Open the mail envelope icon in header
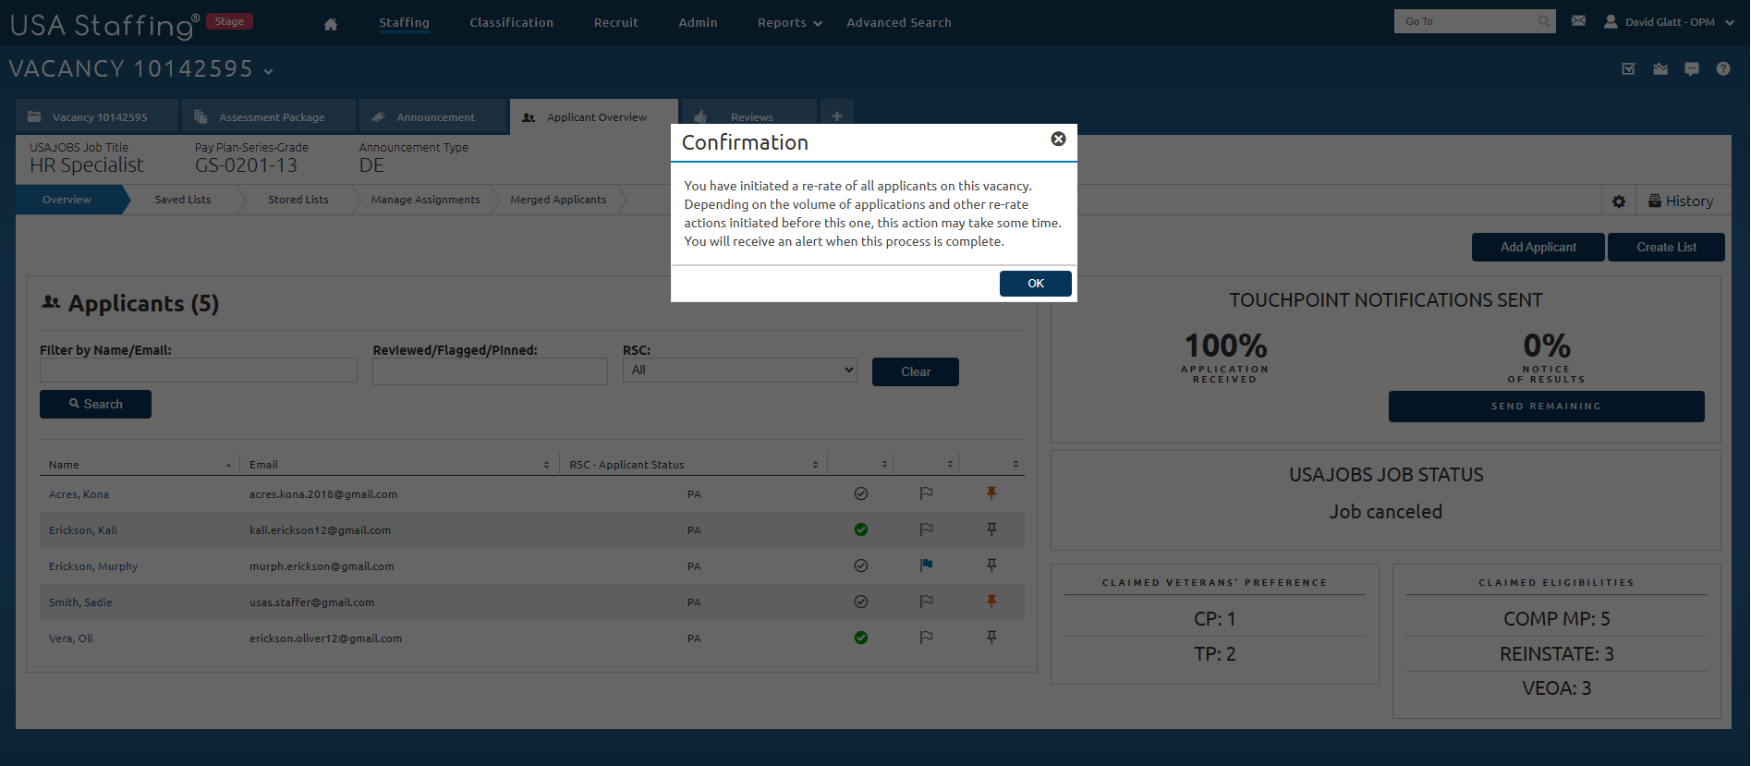 click(x=1578, y=20)
